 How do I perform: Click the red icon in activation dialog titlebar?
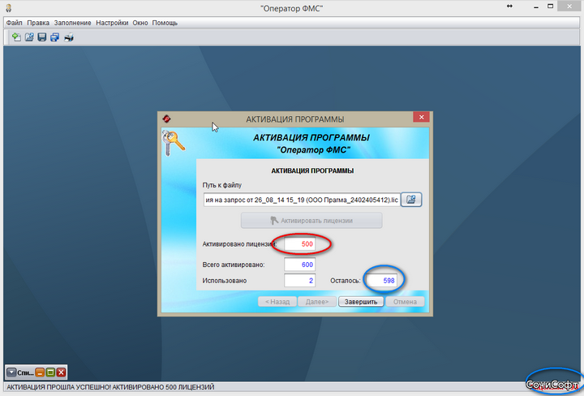tap(166, 118)
